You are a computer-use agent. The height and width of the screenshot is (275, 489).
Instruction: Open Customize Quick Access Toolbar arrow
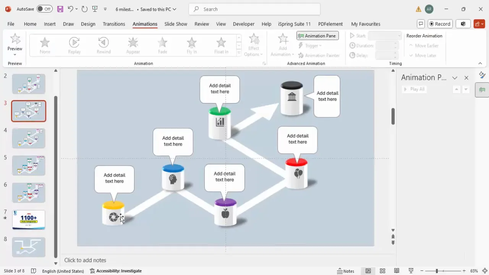pyautogui.click(x=105, y=9)
